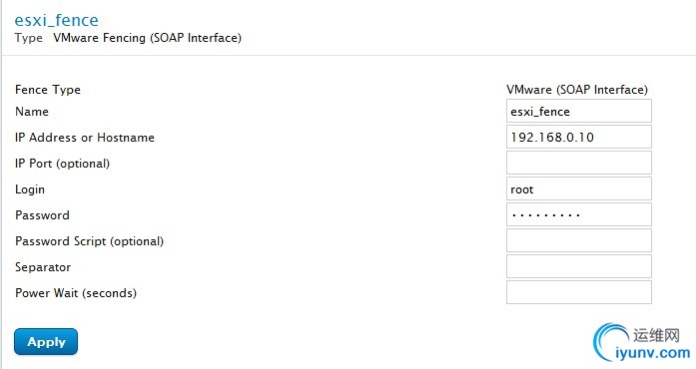The image size is (696, 369).
Task: Click the Password Script (optional) label
Action: 89,241
